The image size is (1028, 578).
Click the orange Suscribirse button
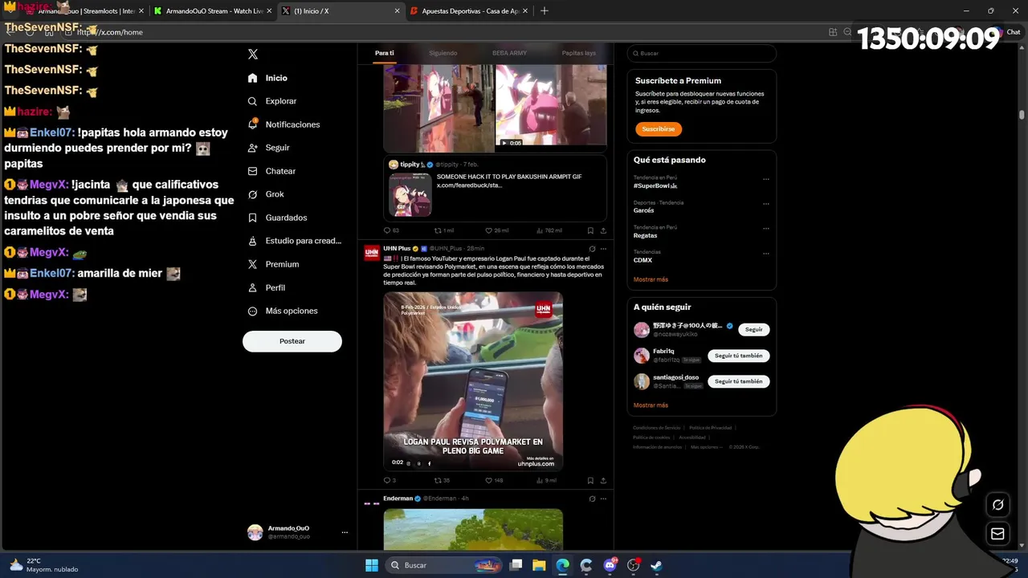(659, 128)
